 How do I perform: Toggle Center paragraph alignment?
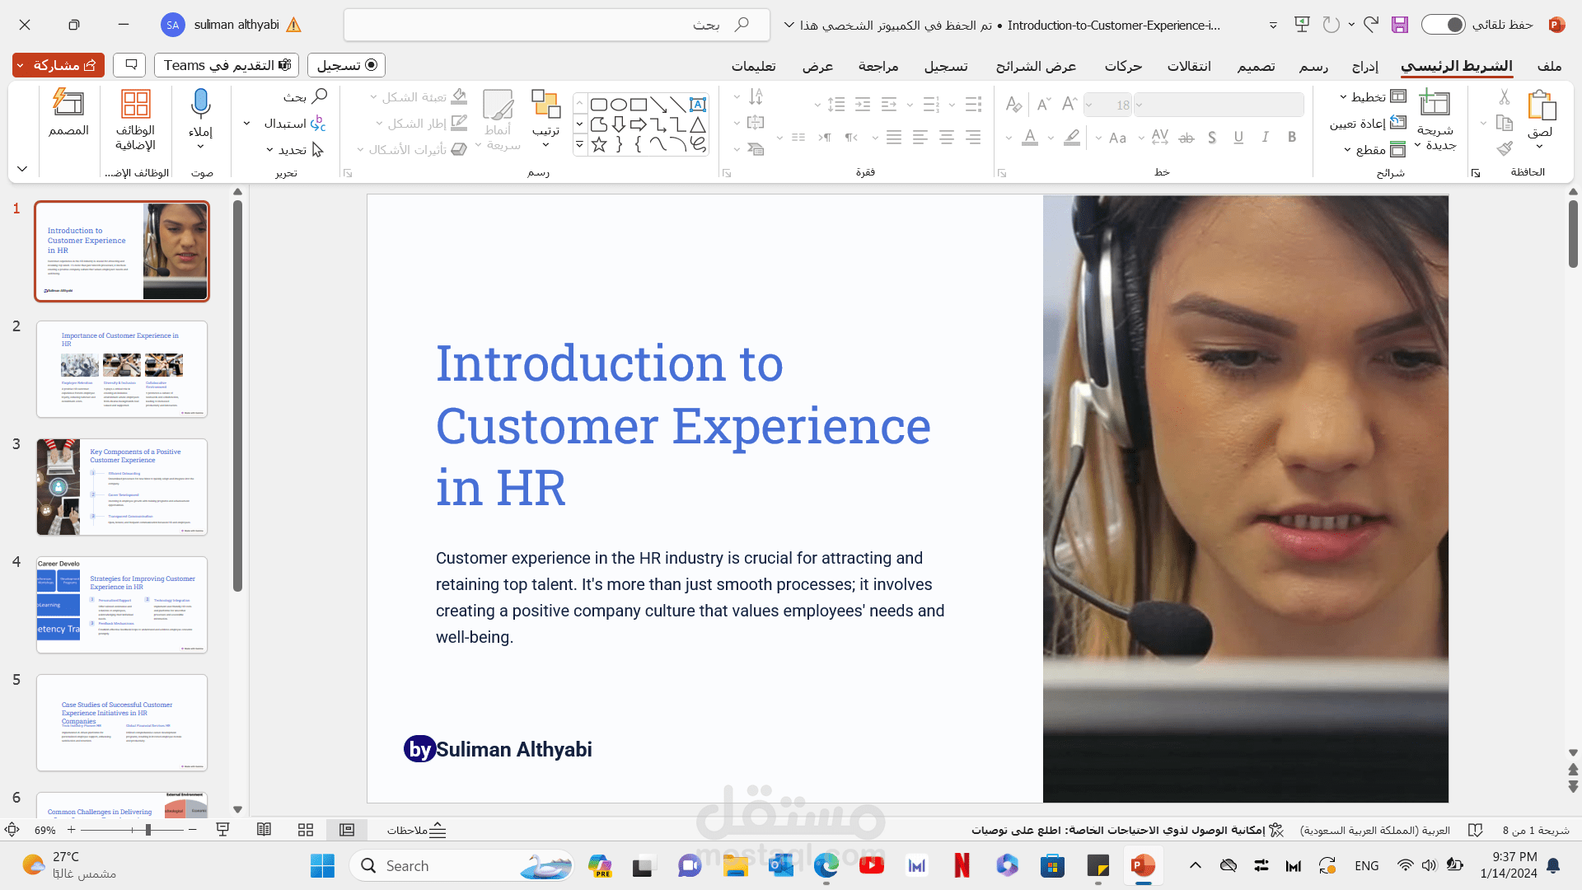coord(947,138)
